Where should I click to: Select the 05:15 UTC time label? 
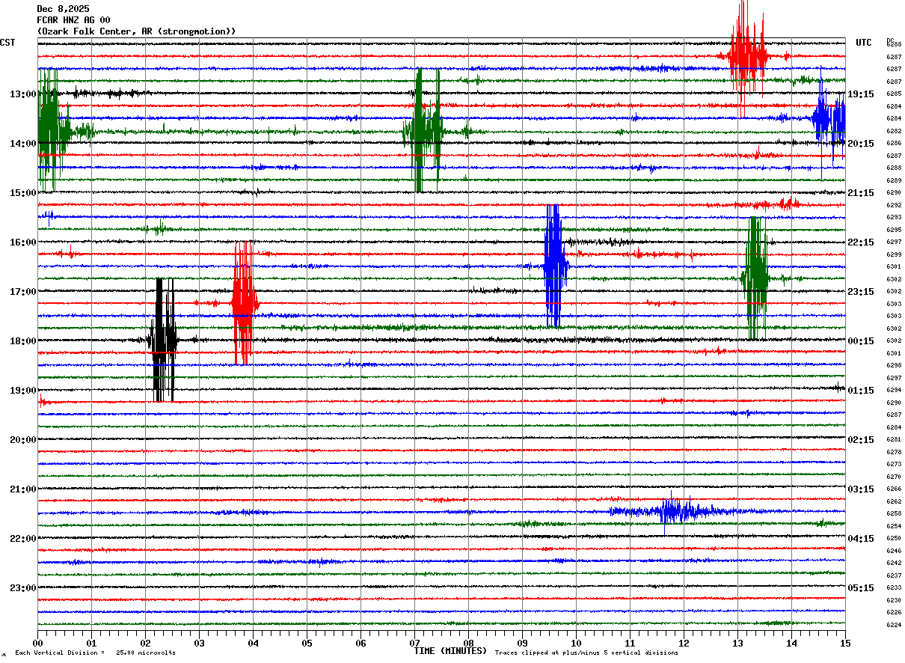tap(861, 588)
